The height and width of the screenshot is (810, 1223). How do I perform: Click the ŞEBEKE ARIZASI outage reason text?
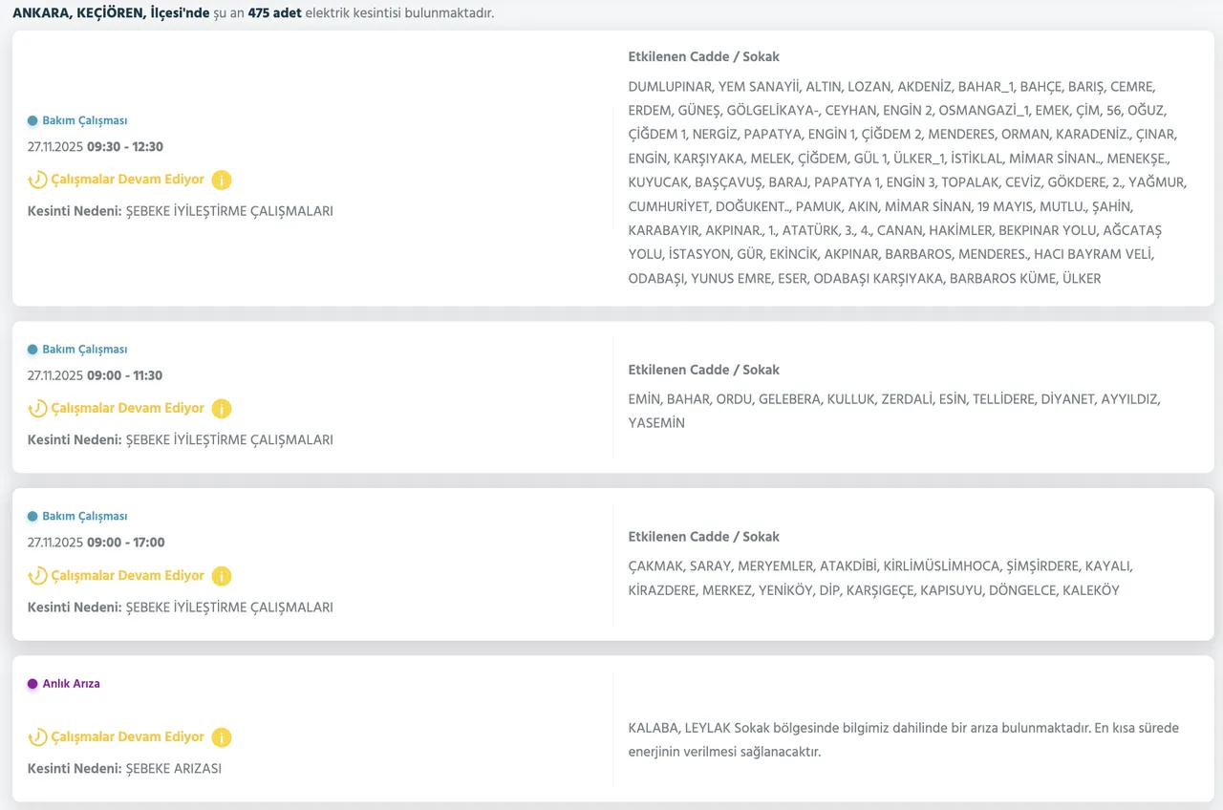pyautogui.click(x=173, y=768)
